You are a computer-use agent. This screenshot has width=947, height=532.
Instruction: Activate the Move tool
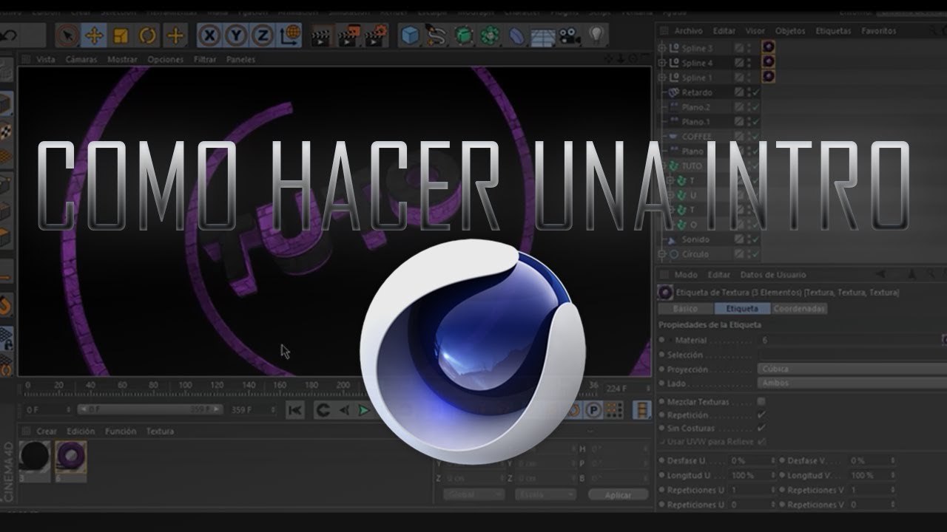[x=94, y=35]
